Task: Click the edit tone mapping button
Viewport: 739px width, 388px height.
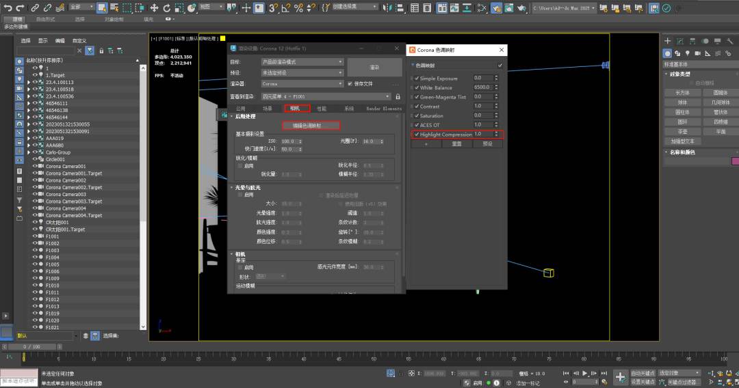Action: point(311,126)
